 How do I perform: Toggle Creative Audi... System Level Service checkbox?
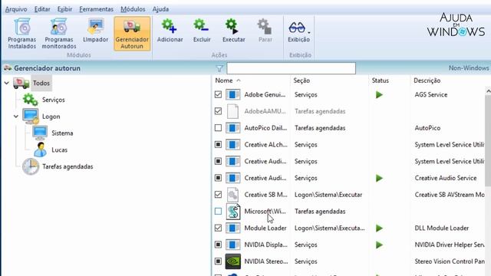click(218, 161)
